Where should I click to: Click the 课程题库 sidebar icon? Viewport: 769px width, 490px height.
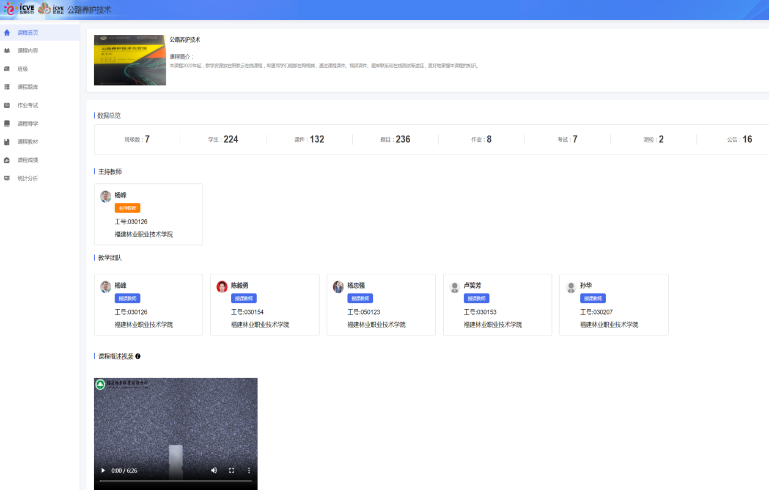(7, 87)
